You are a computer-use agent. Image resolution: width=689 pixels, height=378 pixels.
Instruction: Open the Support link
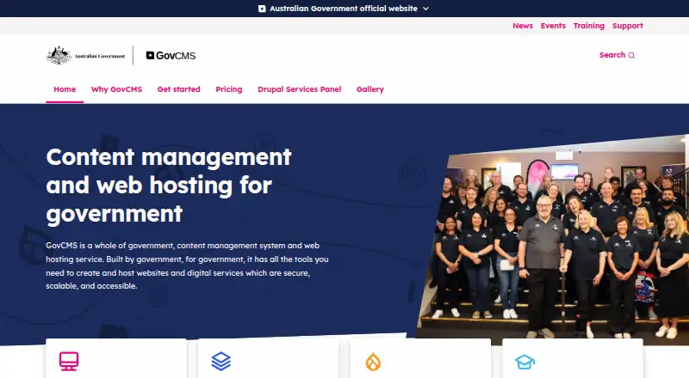tap(628, 26)
